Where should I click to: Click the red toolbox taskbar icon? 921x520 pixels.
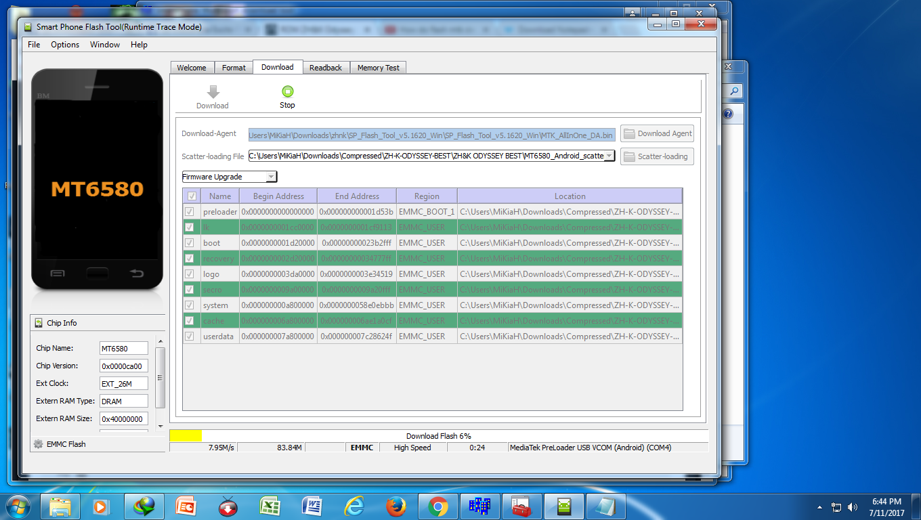tap(522, 506)
